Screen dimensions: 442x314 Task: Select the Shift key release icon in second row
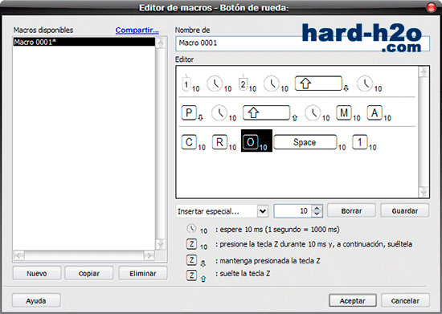tap(266, 113)
